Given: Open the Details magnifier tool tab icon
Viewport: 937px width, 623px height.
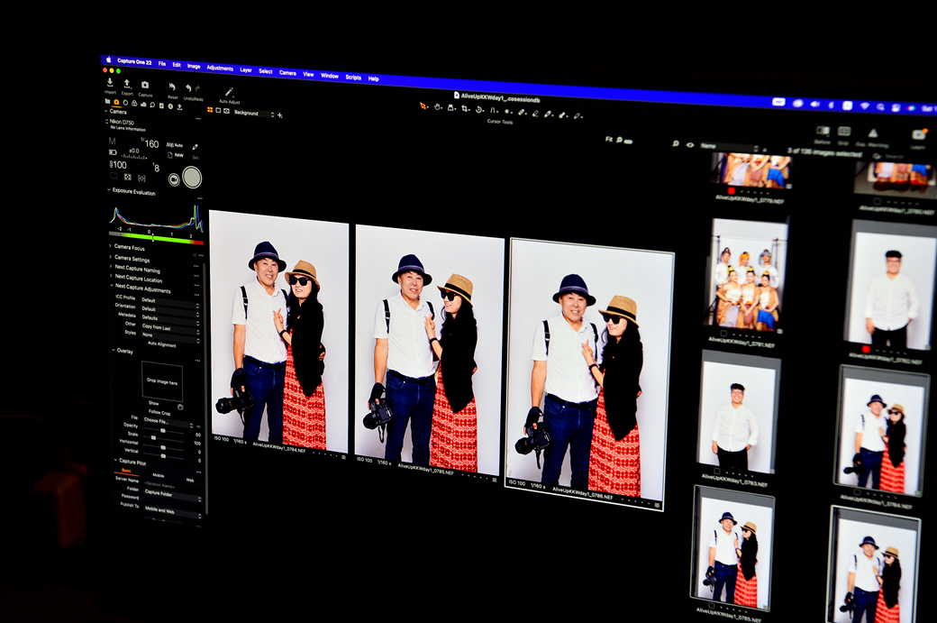Looking at the screenshot, I should 152,105.
